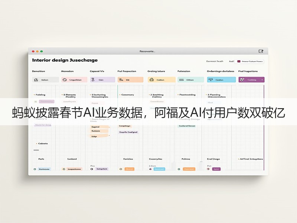Click the icon in the gray stage chip
This screenshot has height=223, width=297.
[36, 80]
